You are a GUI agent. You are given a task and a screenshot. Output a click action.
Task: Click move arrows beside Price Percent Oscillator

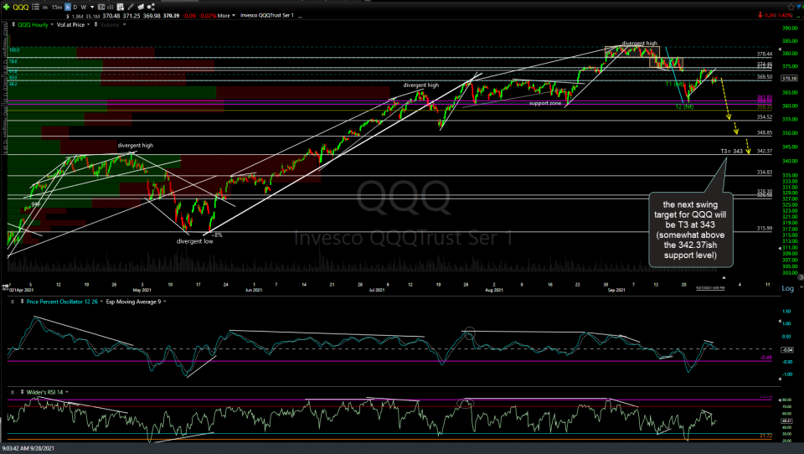(22, 302)
